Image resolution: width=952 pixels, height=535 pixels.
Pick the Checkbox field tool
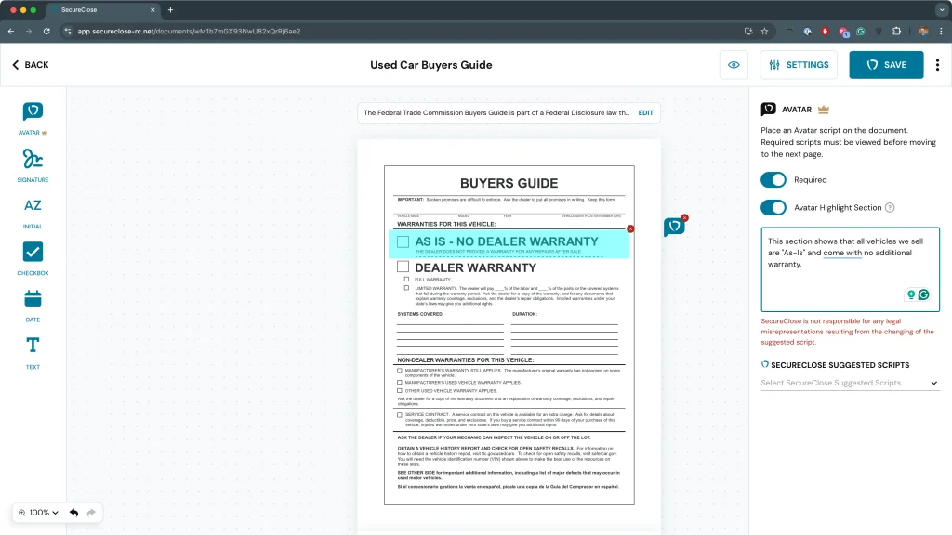33,252
